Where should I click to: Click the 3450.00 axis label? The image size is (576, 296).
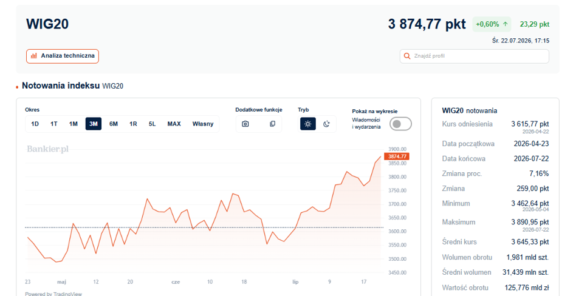[397, 272]
